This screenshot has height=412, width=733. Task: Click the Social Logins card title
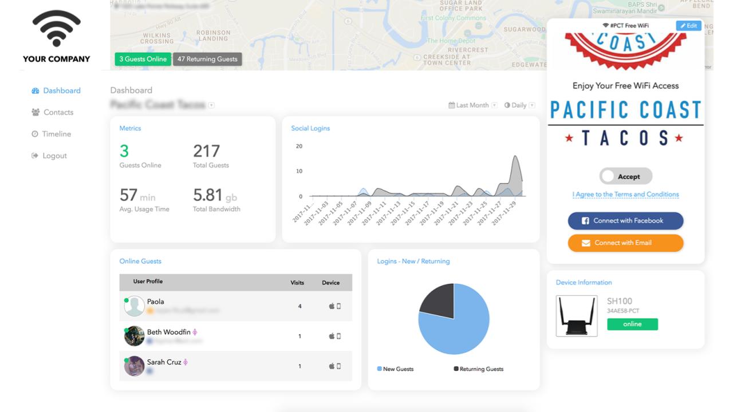click(310, 128)
